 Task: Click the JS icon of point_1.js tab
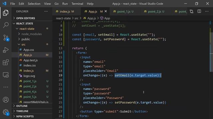(x=114, y=11)
